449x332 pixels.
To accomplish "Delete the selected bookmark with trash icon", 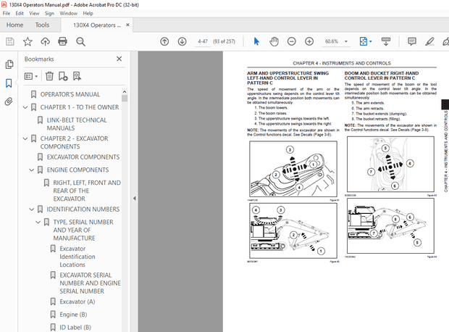I will [49, 76].
